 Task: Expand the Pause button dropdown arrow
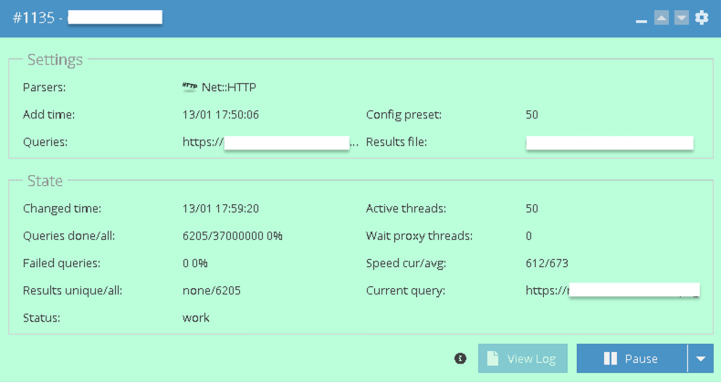701,358
